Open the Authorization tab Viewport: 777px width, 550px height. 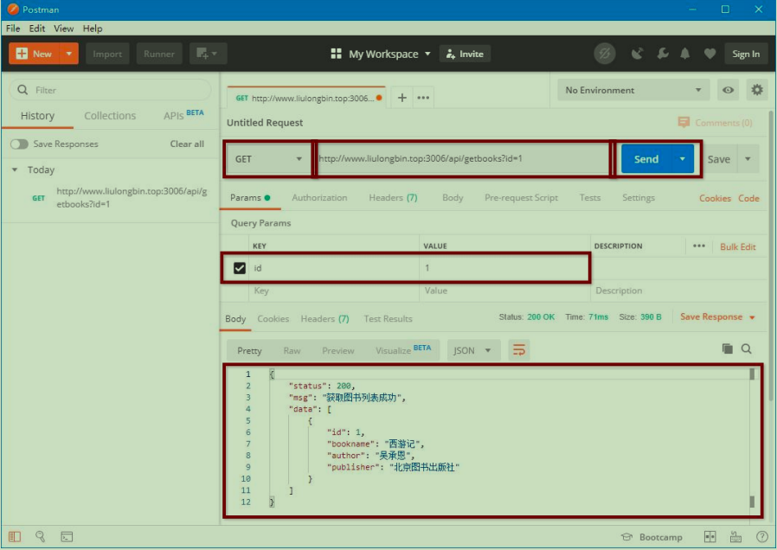[319, 197]
